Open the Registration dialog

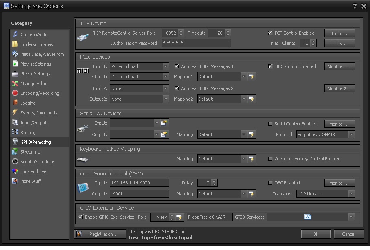(x=100, y=234)
